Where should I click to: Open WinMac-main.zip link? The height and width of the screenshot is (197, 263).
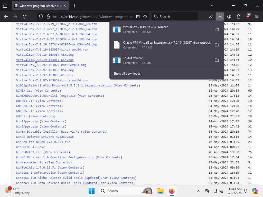[x=30, y=162]
